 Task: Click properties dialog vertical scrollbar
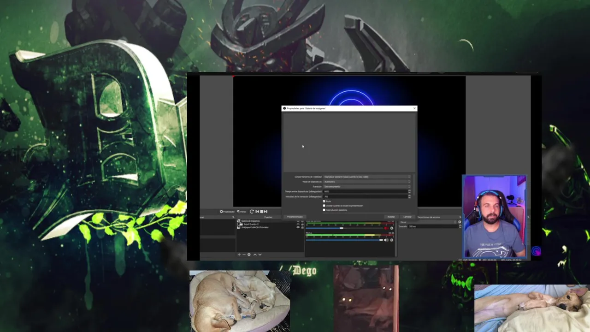click(414, 184)
